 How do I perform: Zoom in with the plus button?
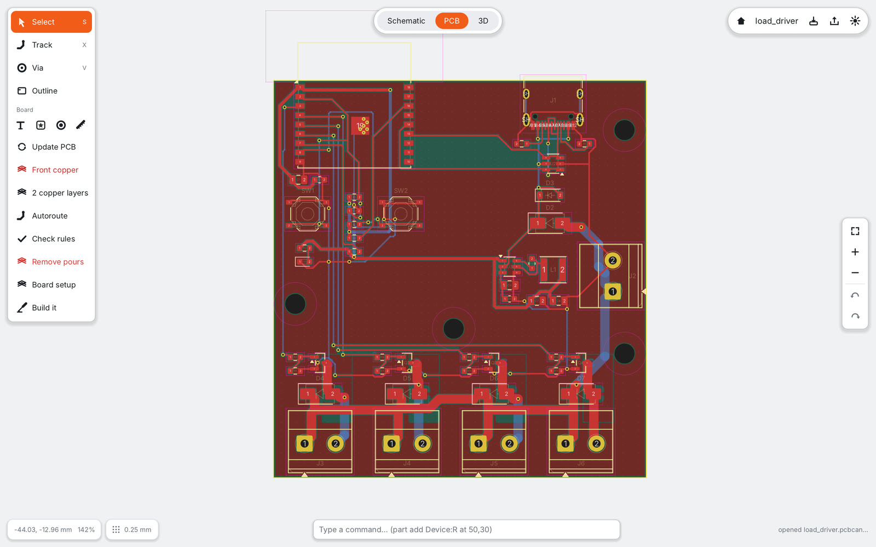coord(855,252)
